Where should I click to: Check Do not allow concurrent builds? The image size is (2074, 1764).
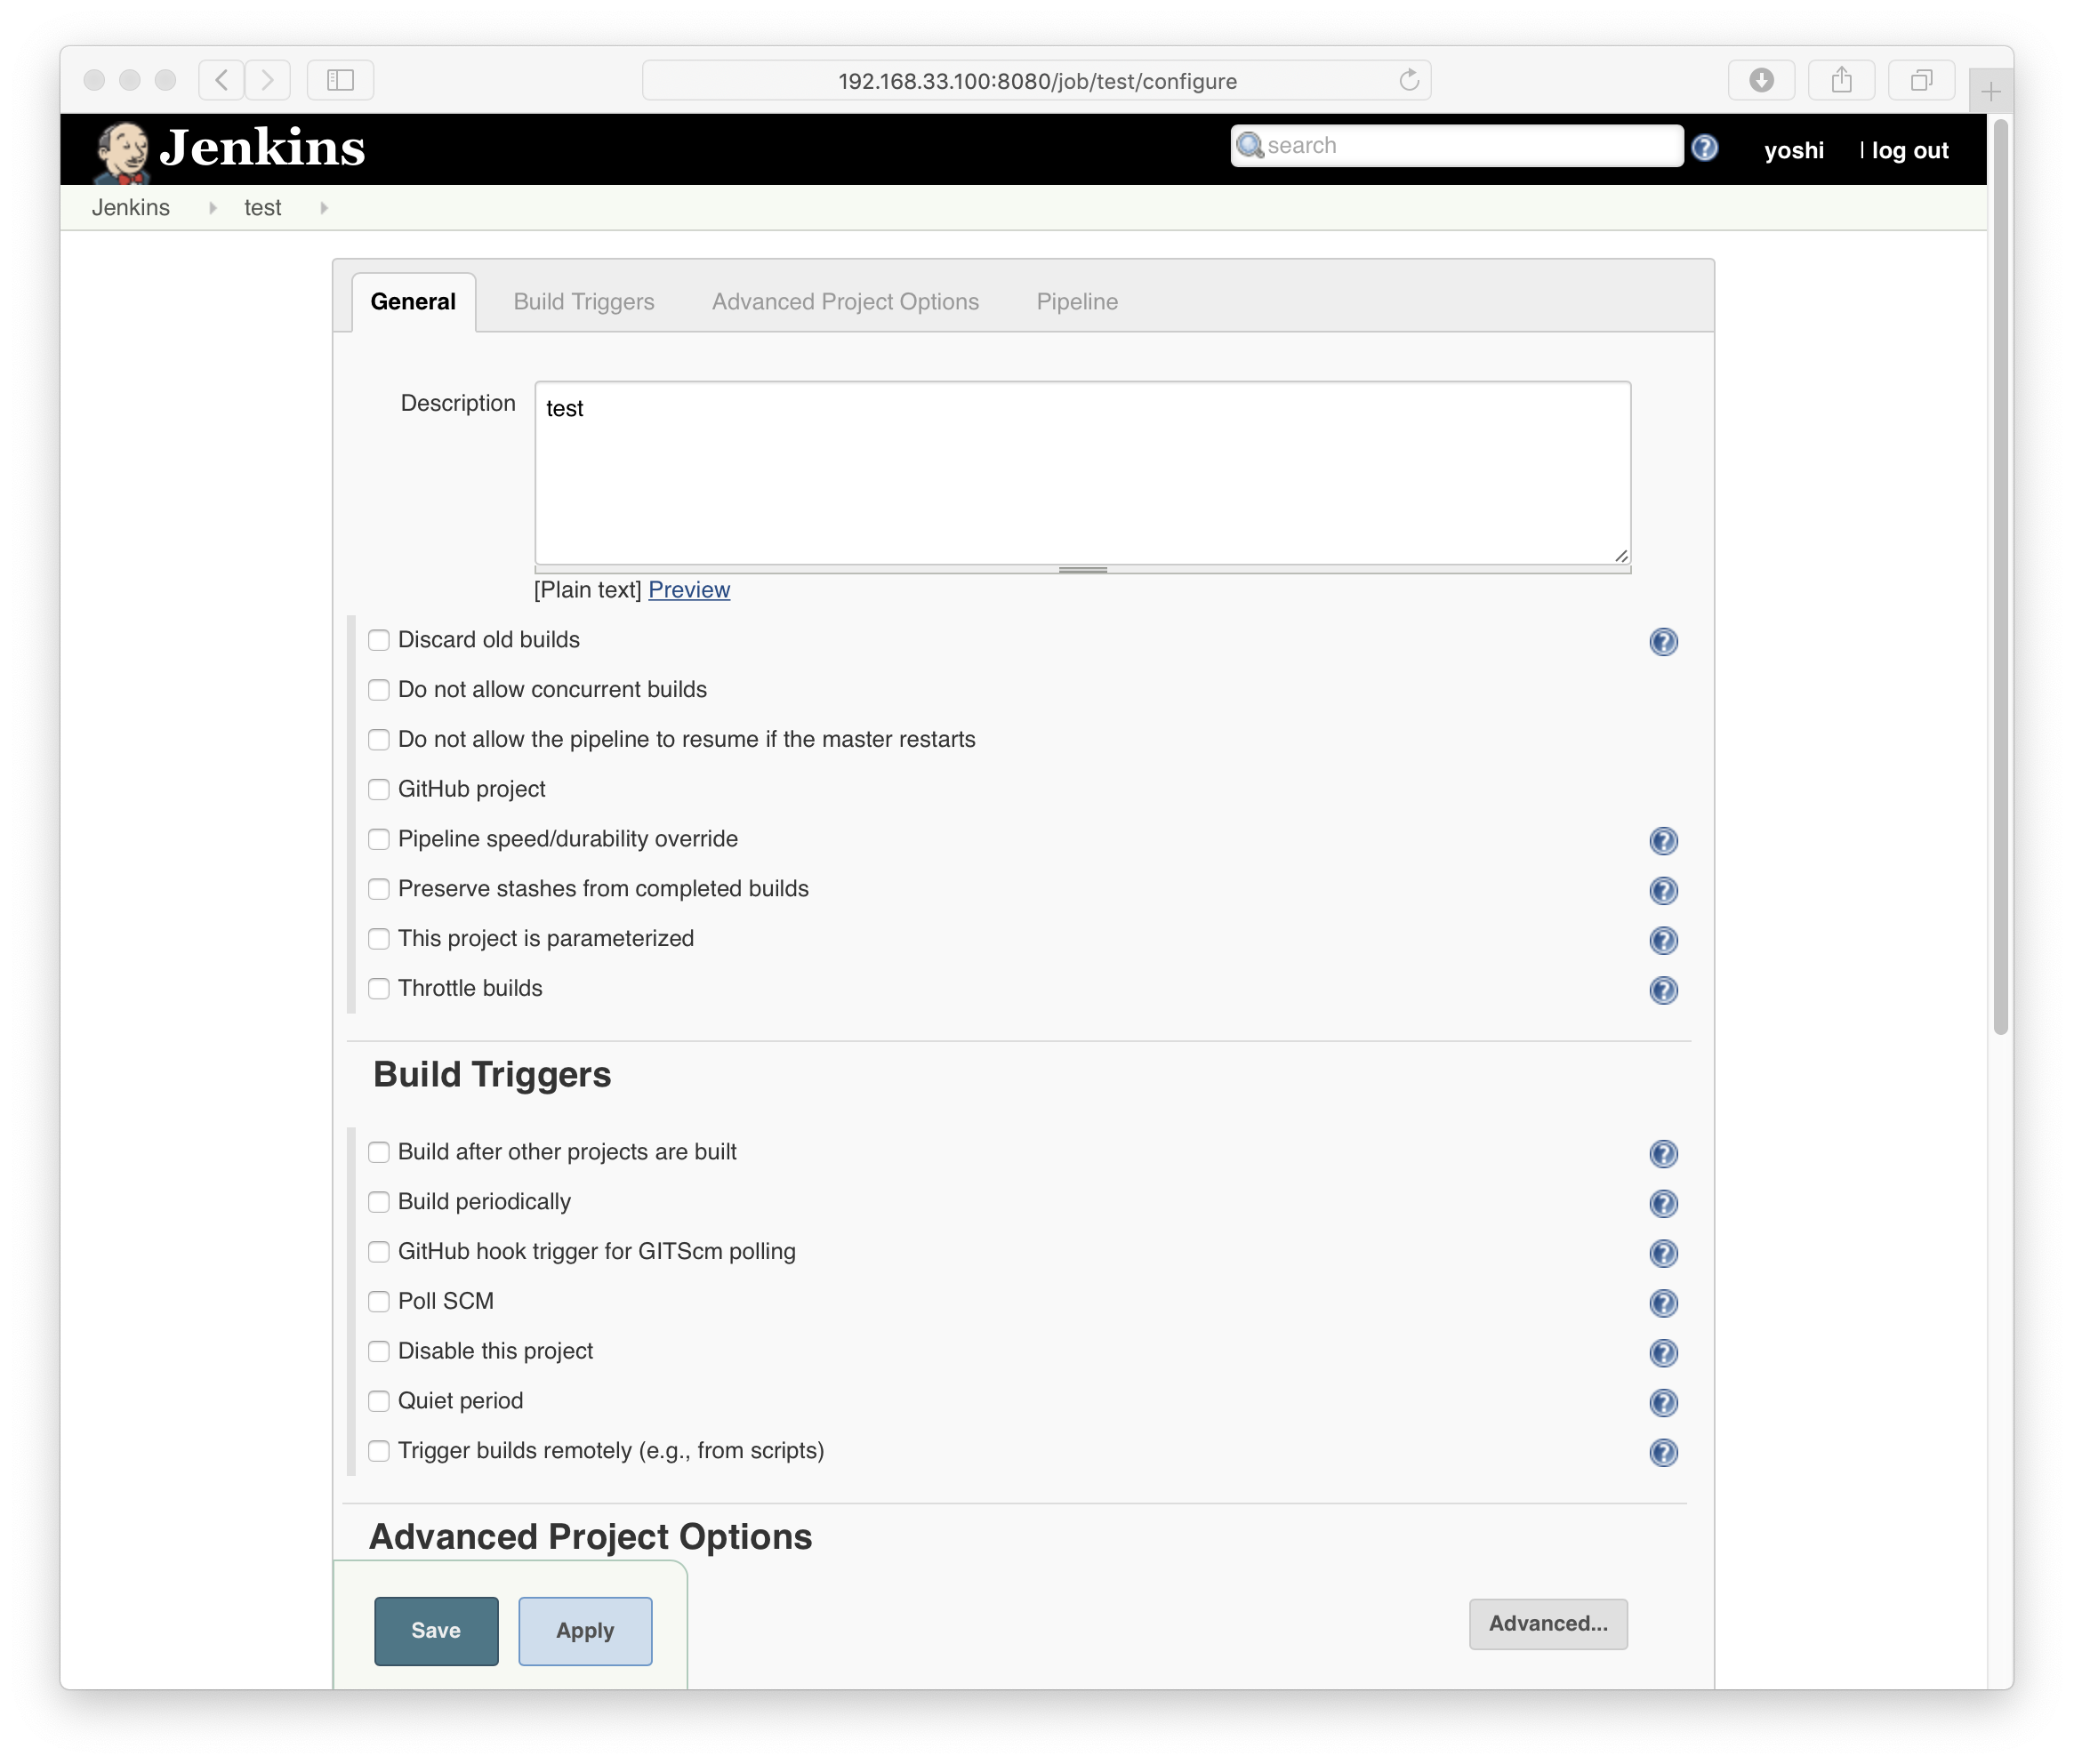click(x=378, y=690)
